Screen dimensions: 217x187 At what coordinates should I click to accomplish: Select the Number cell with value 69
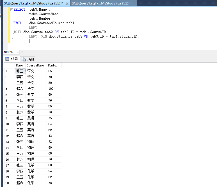pos(54,130)
